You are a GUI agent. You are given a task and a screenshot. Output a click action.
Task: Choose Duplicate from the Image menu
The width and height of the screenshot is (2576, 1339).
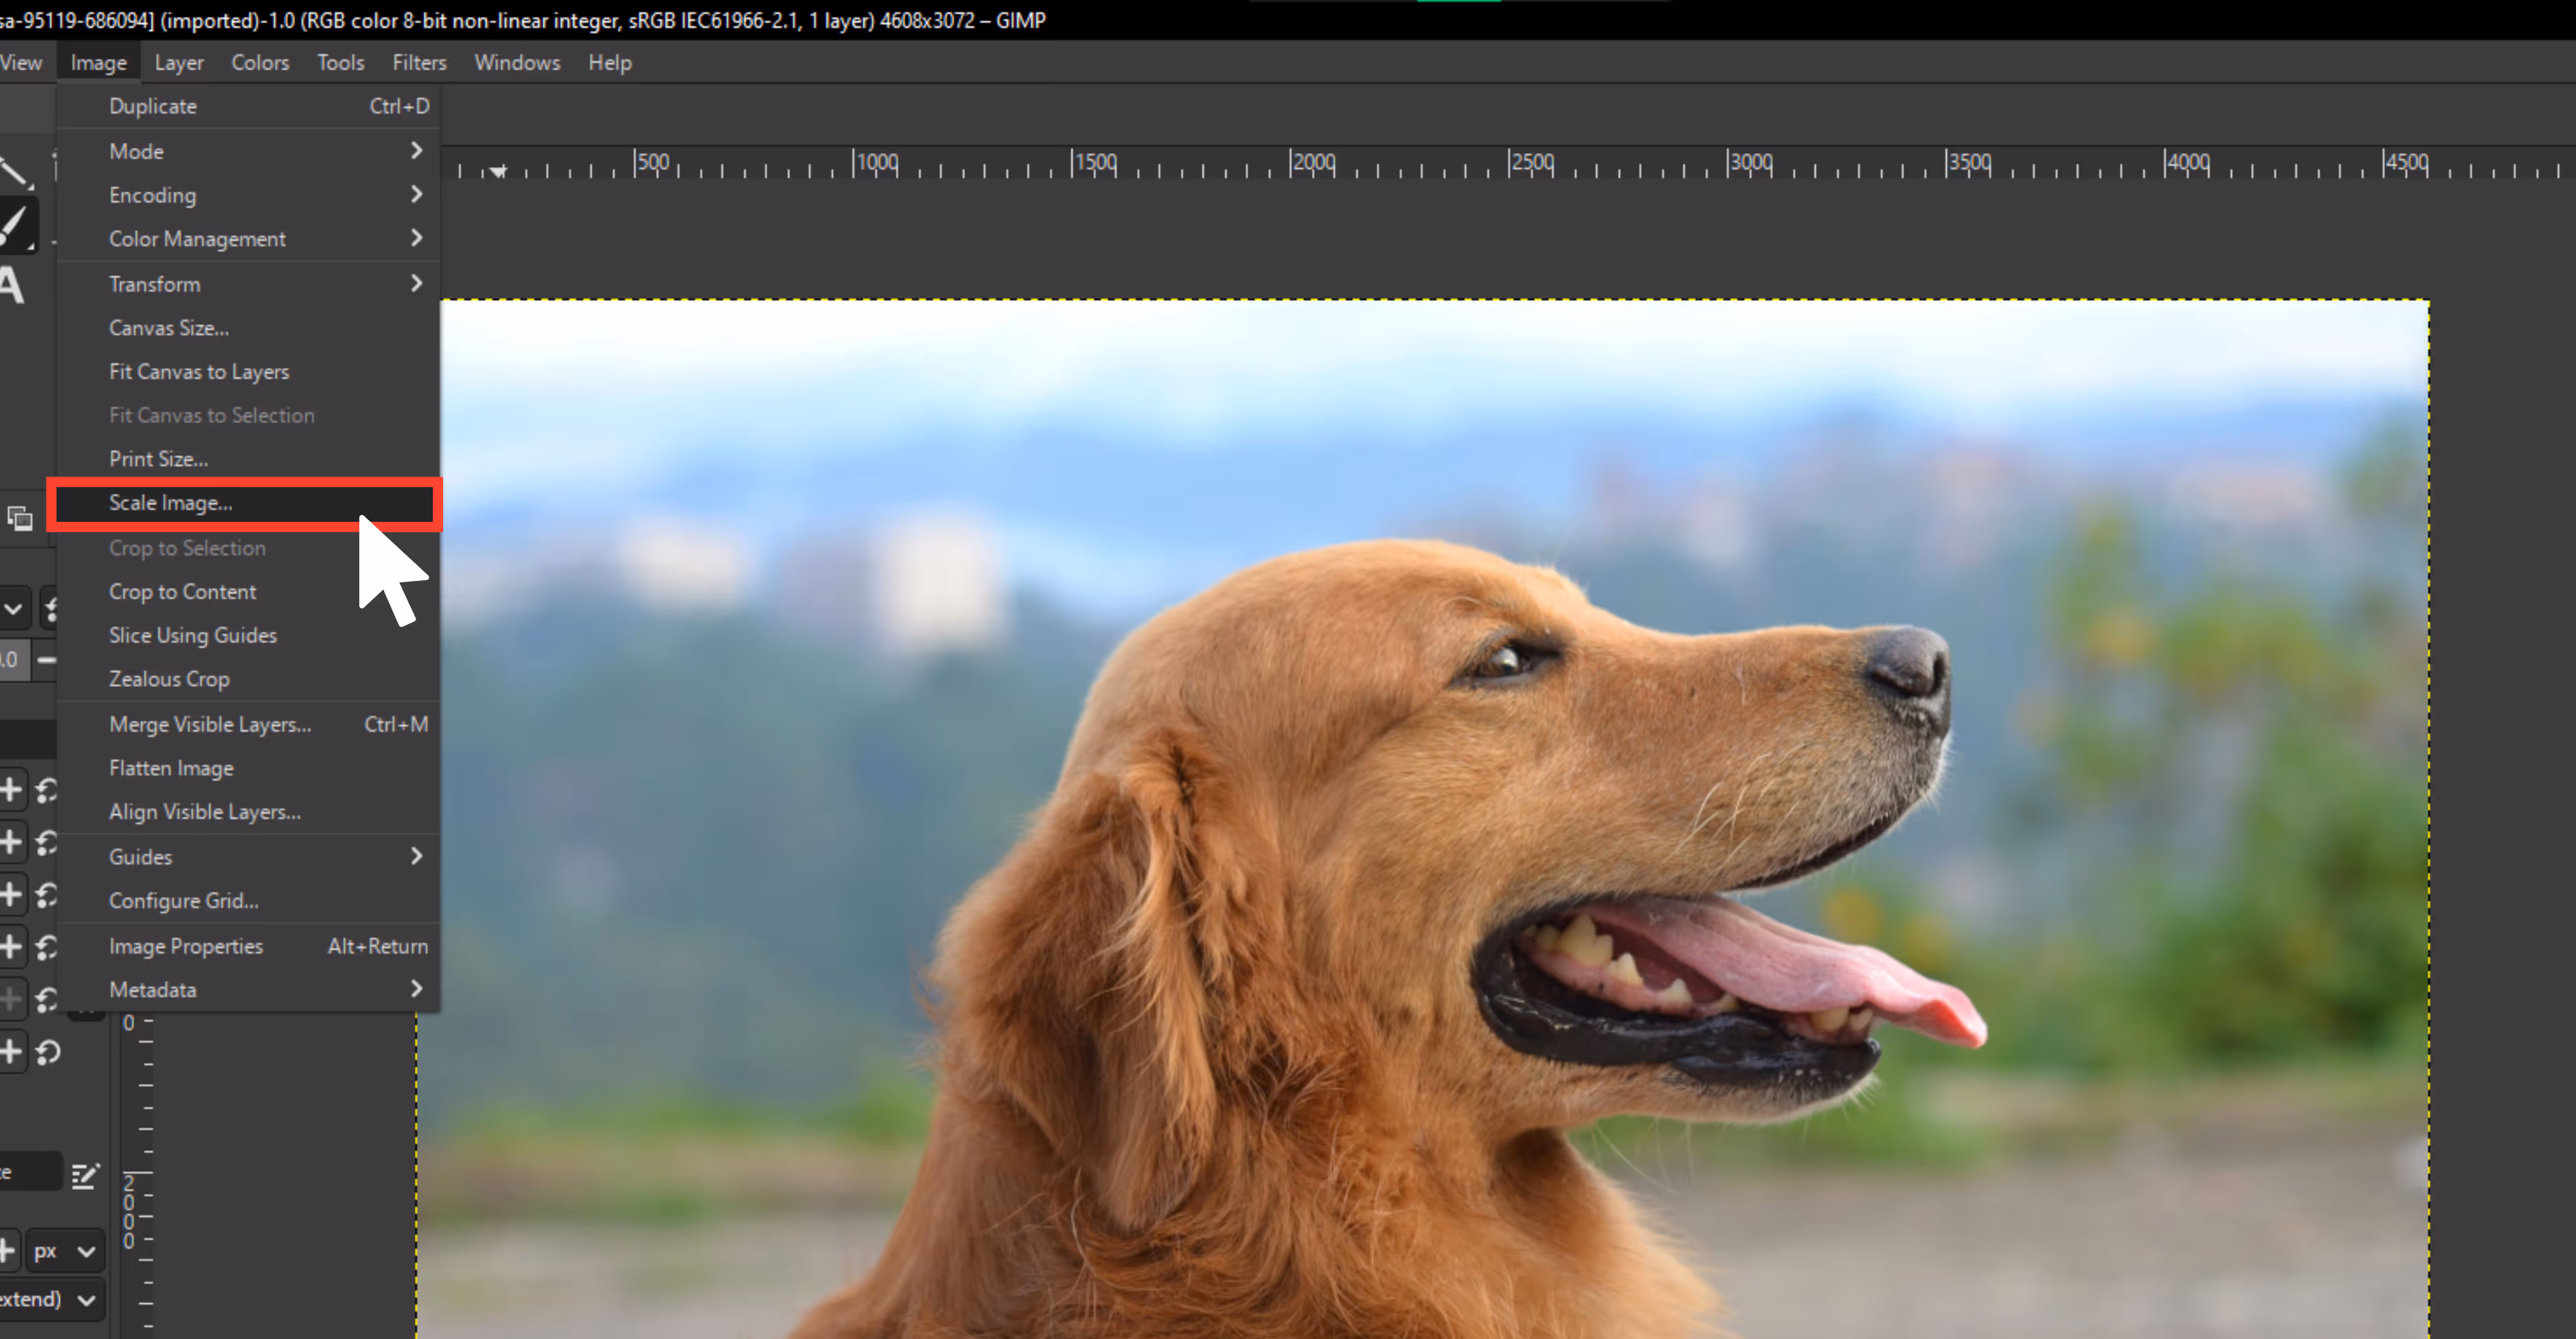[x=248, y=106]
